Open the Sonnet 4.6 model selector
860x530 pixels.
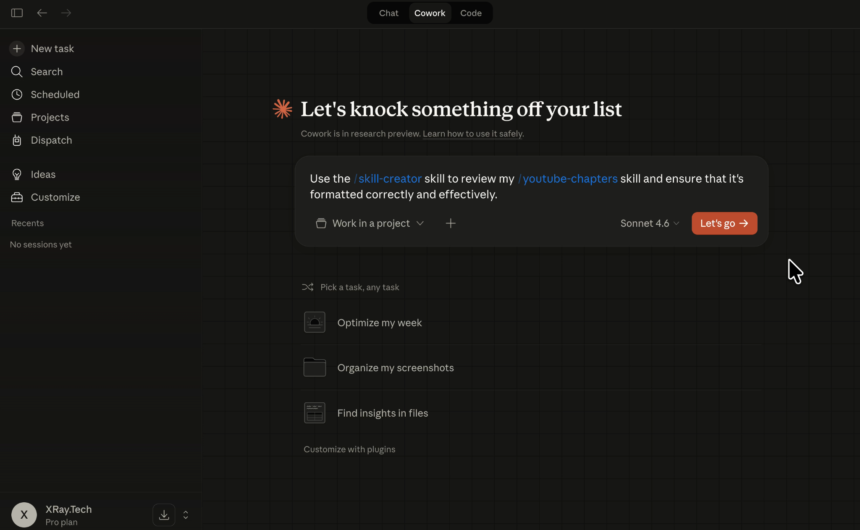649,223
